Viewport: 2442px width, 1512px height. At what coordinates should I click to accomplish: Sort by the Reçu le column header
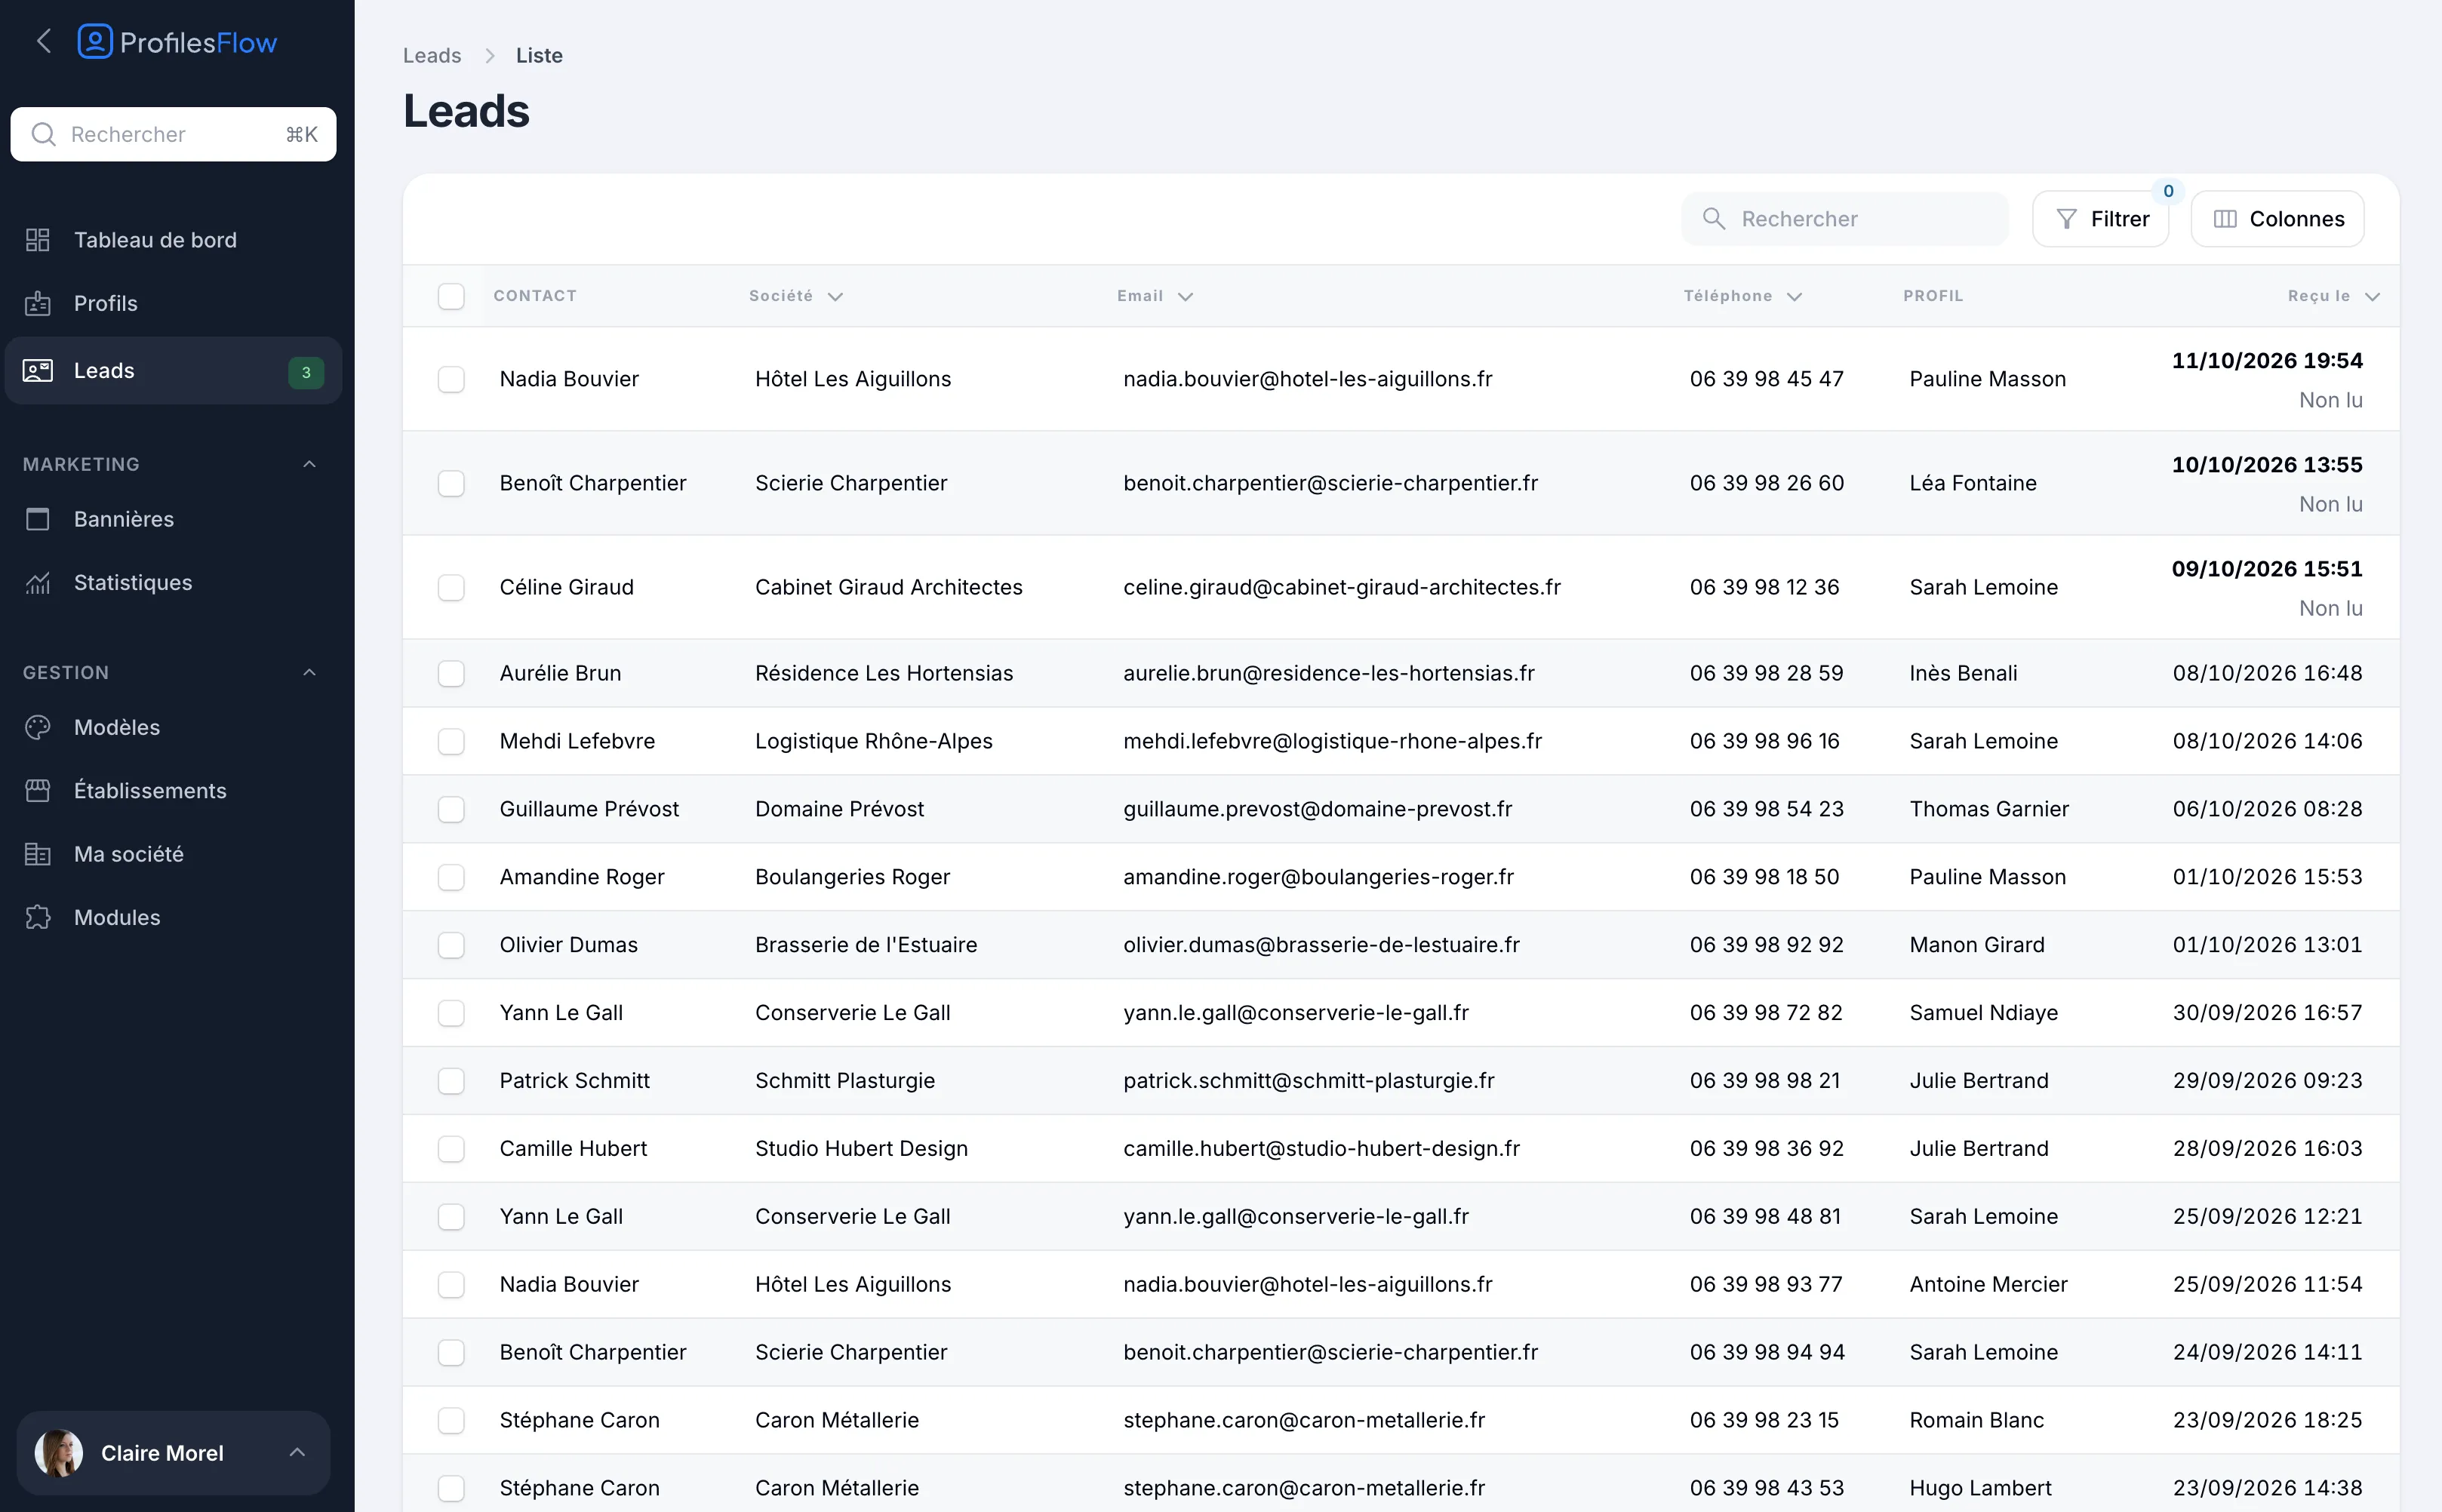2333,296
